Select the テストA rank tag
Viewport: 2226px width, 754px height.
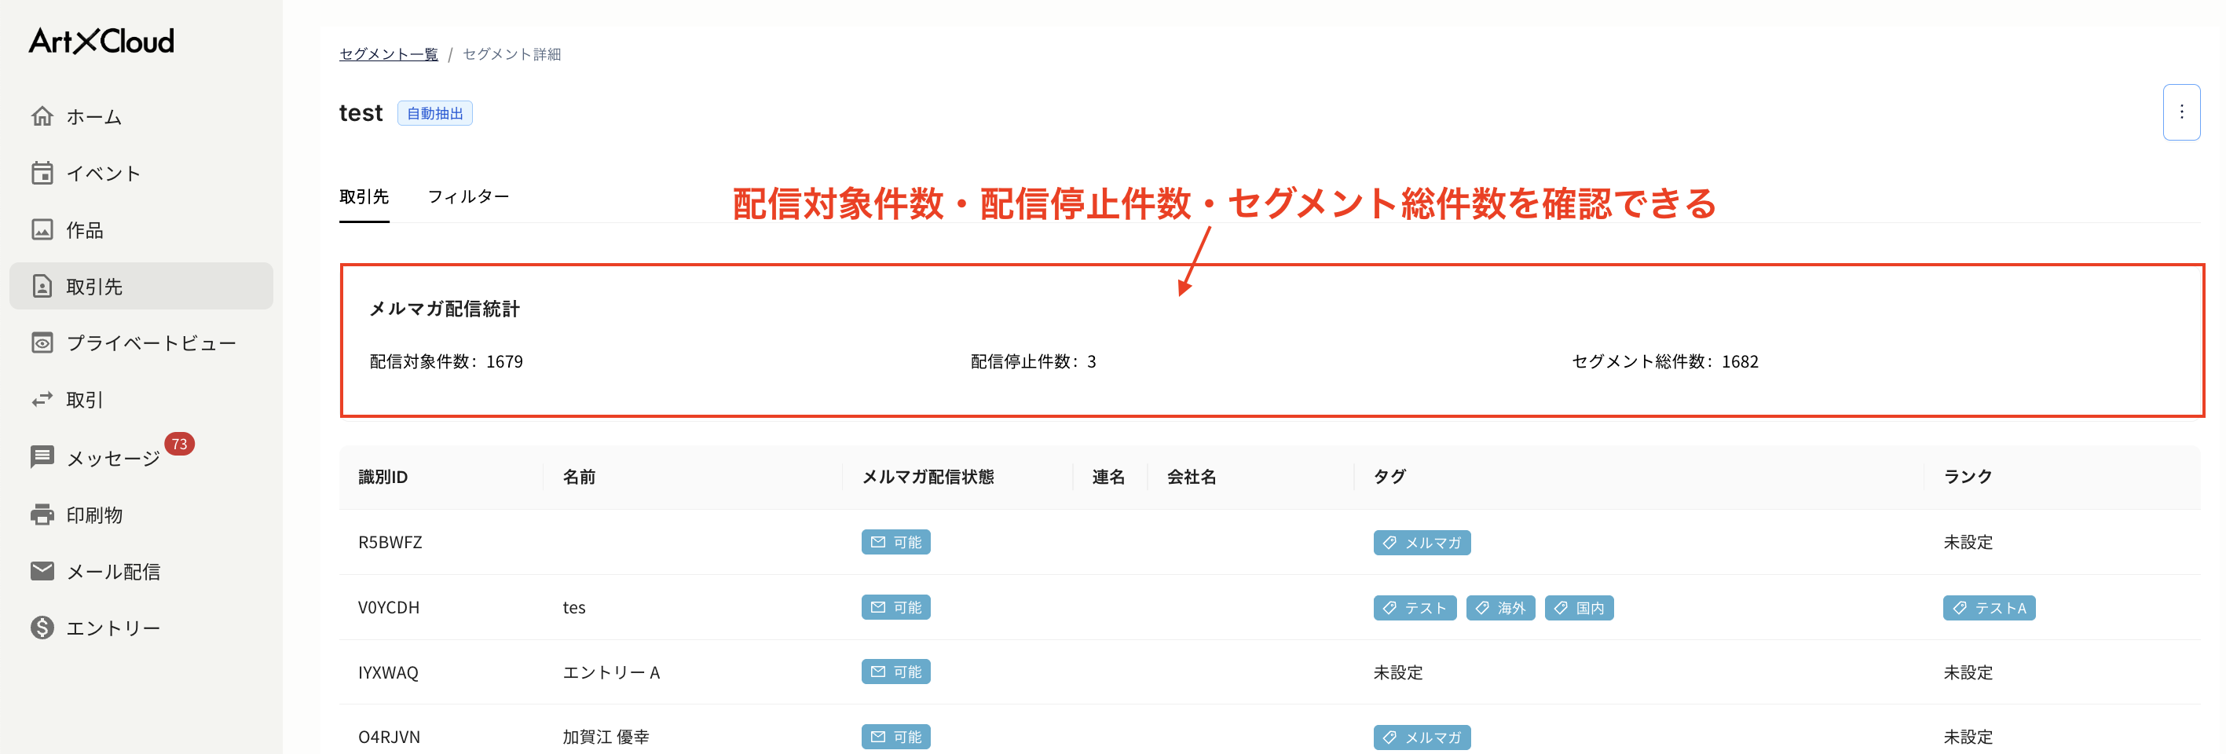tap(1988, 607)
